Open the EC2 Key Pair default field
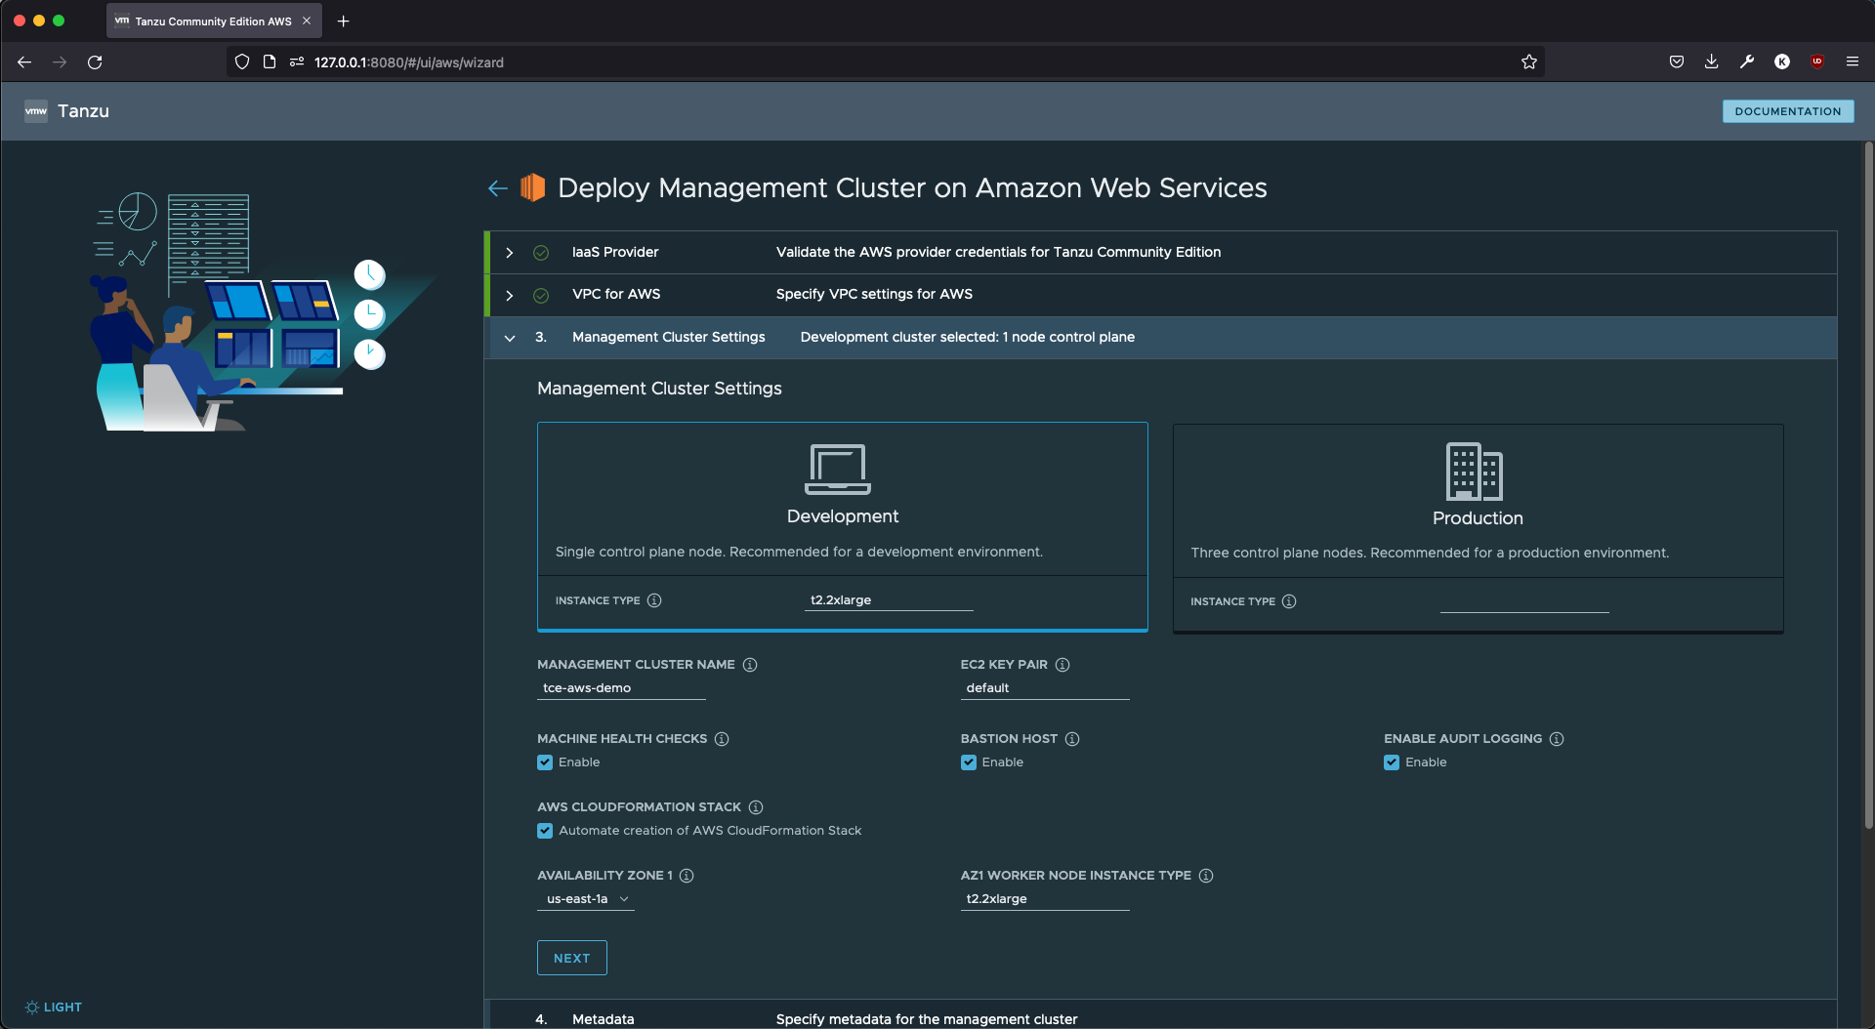This screenshot has height=1029, width=1875. click(1045, 688)
